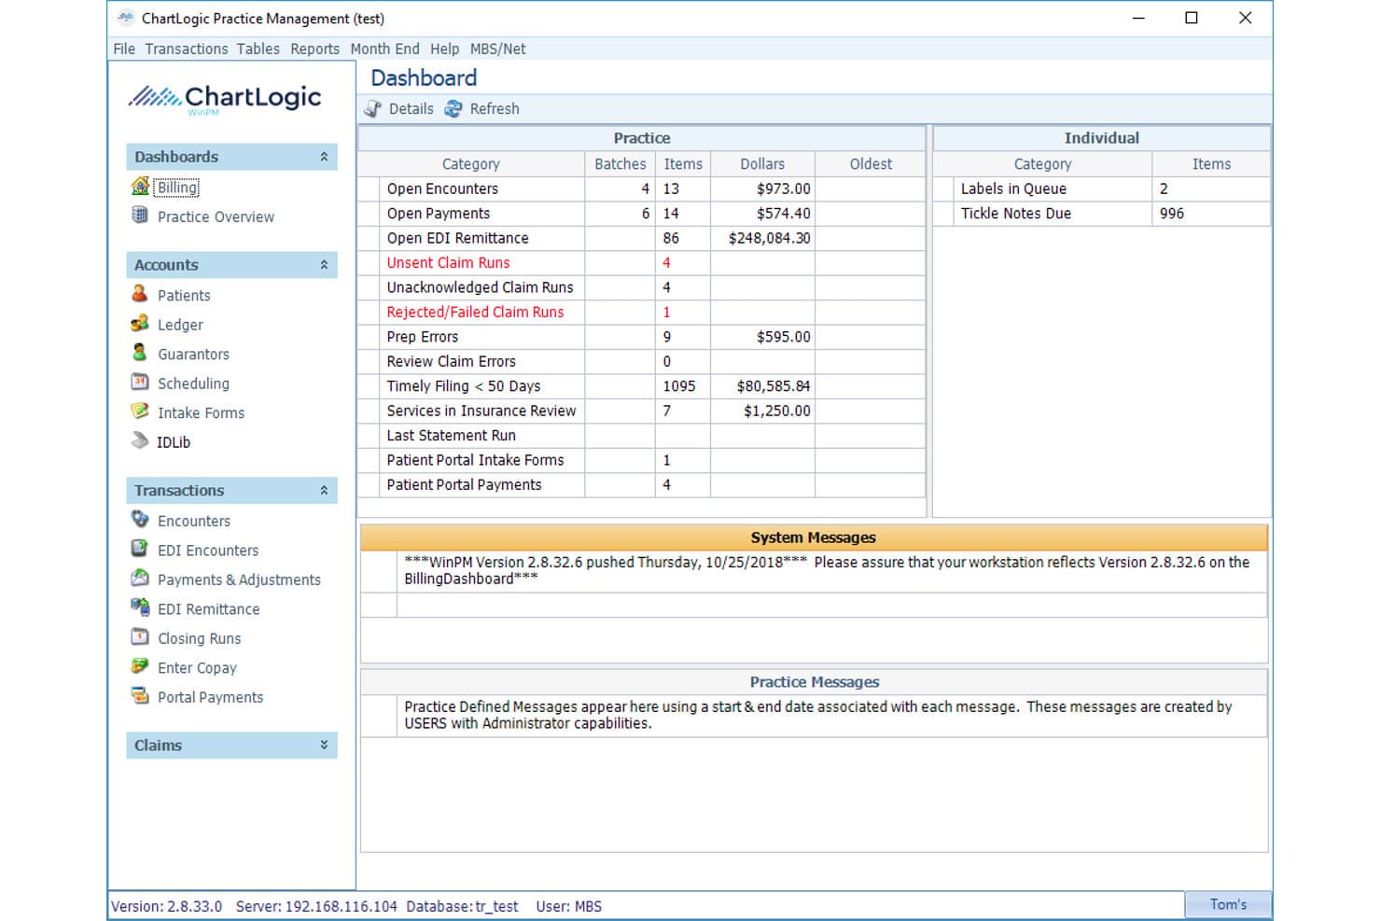Click the Dollars column header

pos(762,163)
